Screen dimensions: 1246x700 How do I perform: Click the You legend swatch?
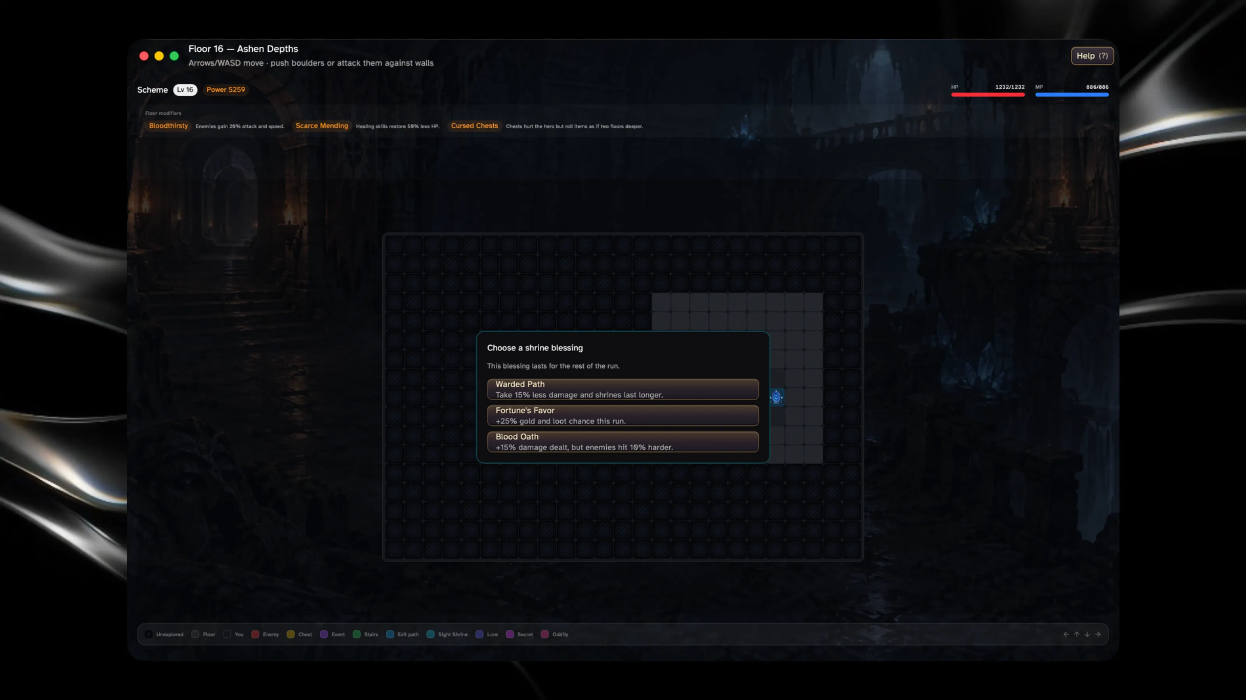click(227, 634)
